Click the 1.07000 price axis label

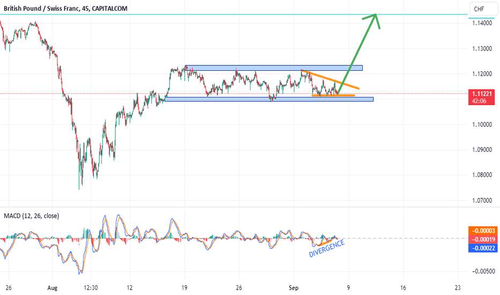click(482, 200)
